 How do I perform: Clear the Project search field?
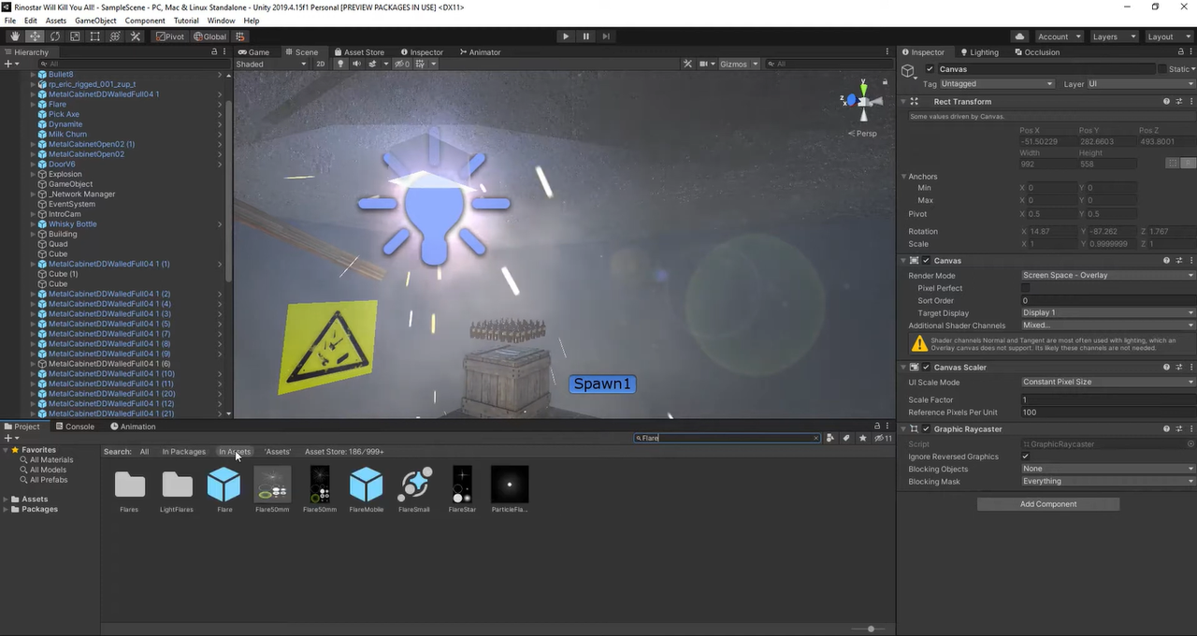[x=815, y=438]
